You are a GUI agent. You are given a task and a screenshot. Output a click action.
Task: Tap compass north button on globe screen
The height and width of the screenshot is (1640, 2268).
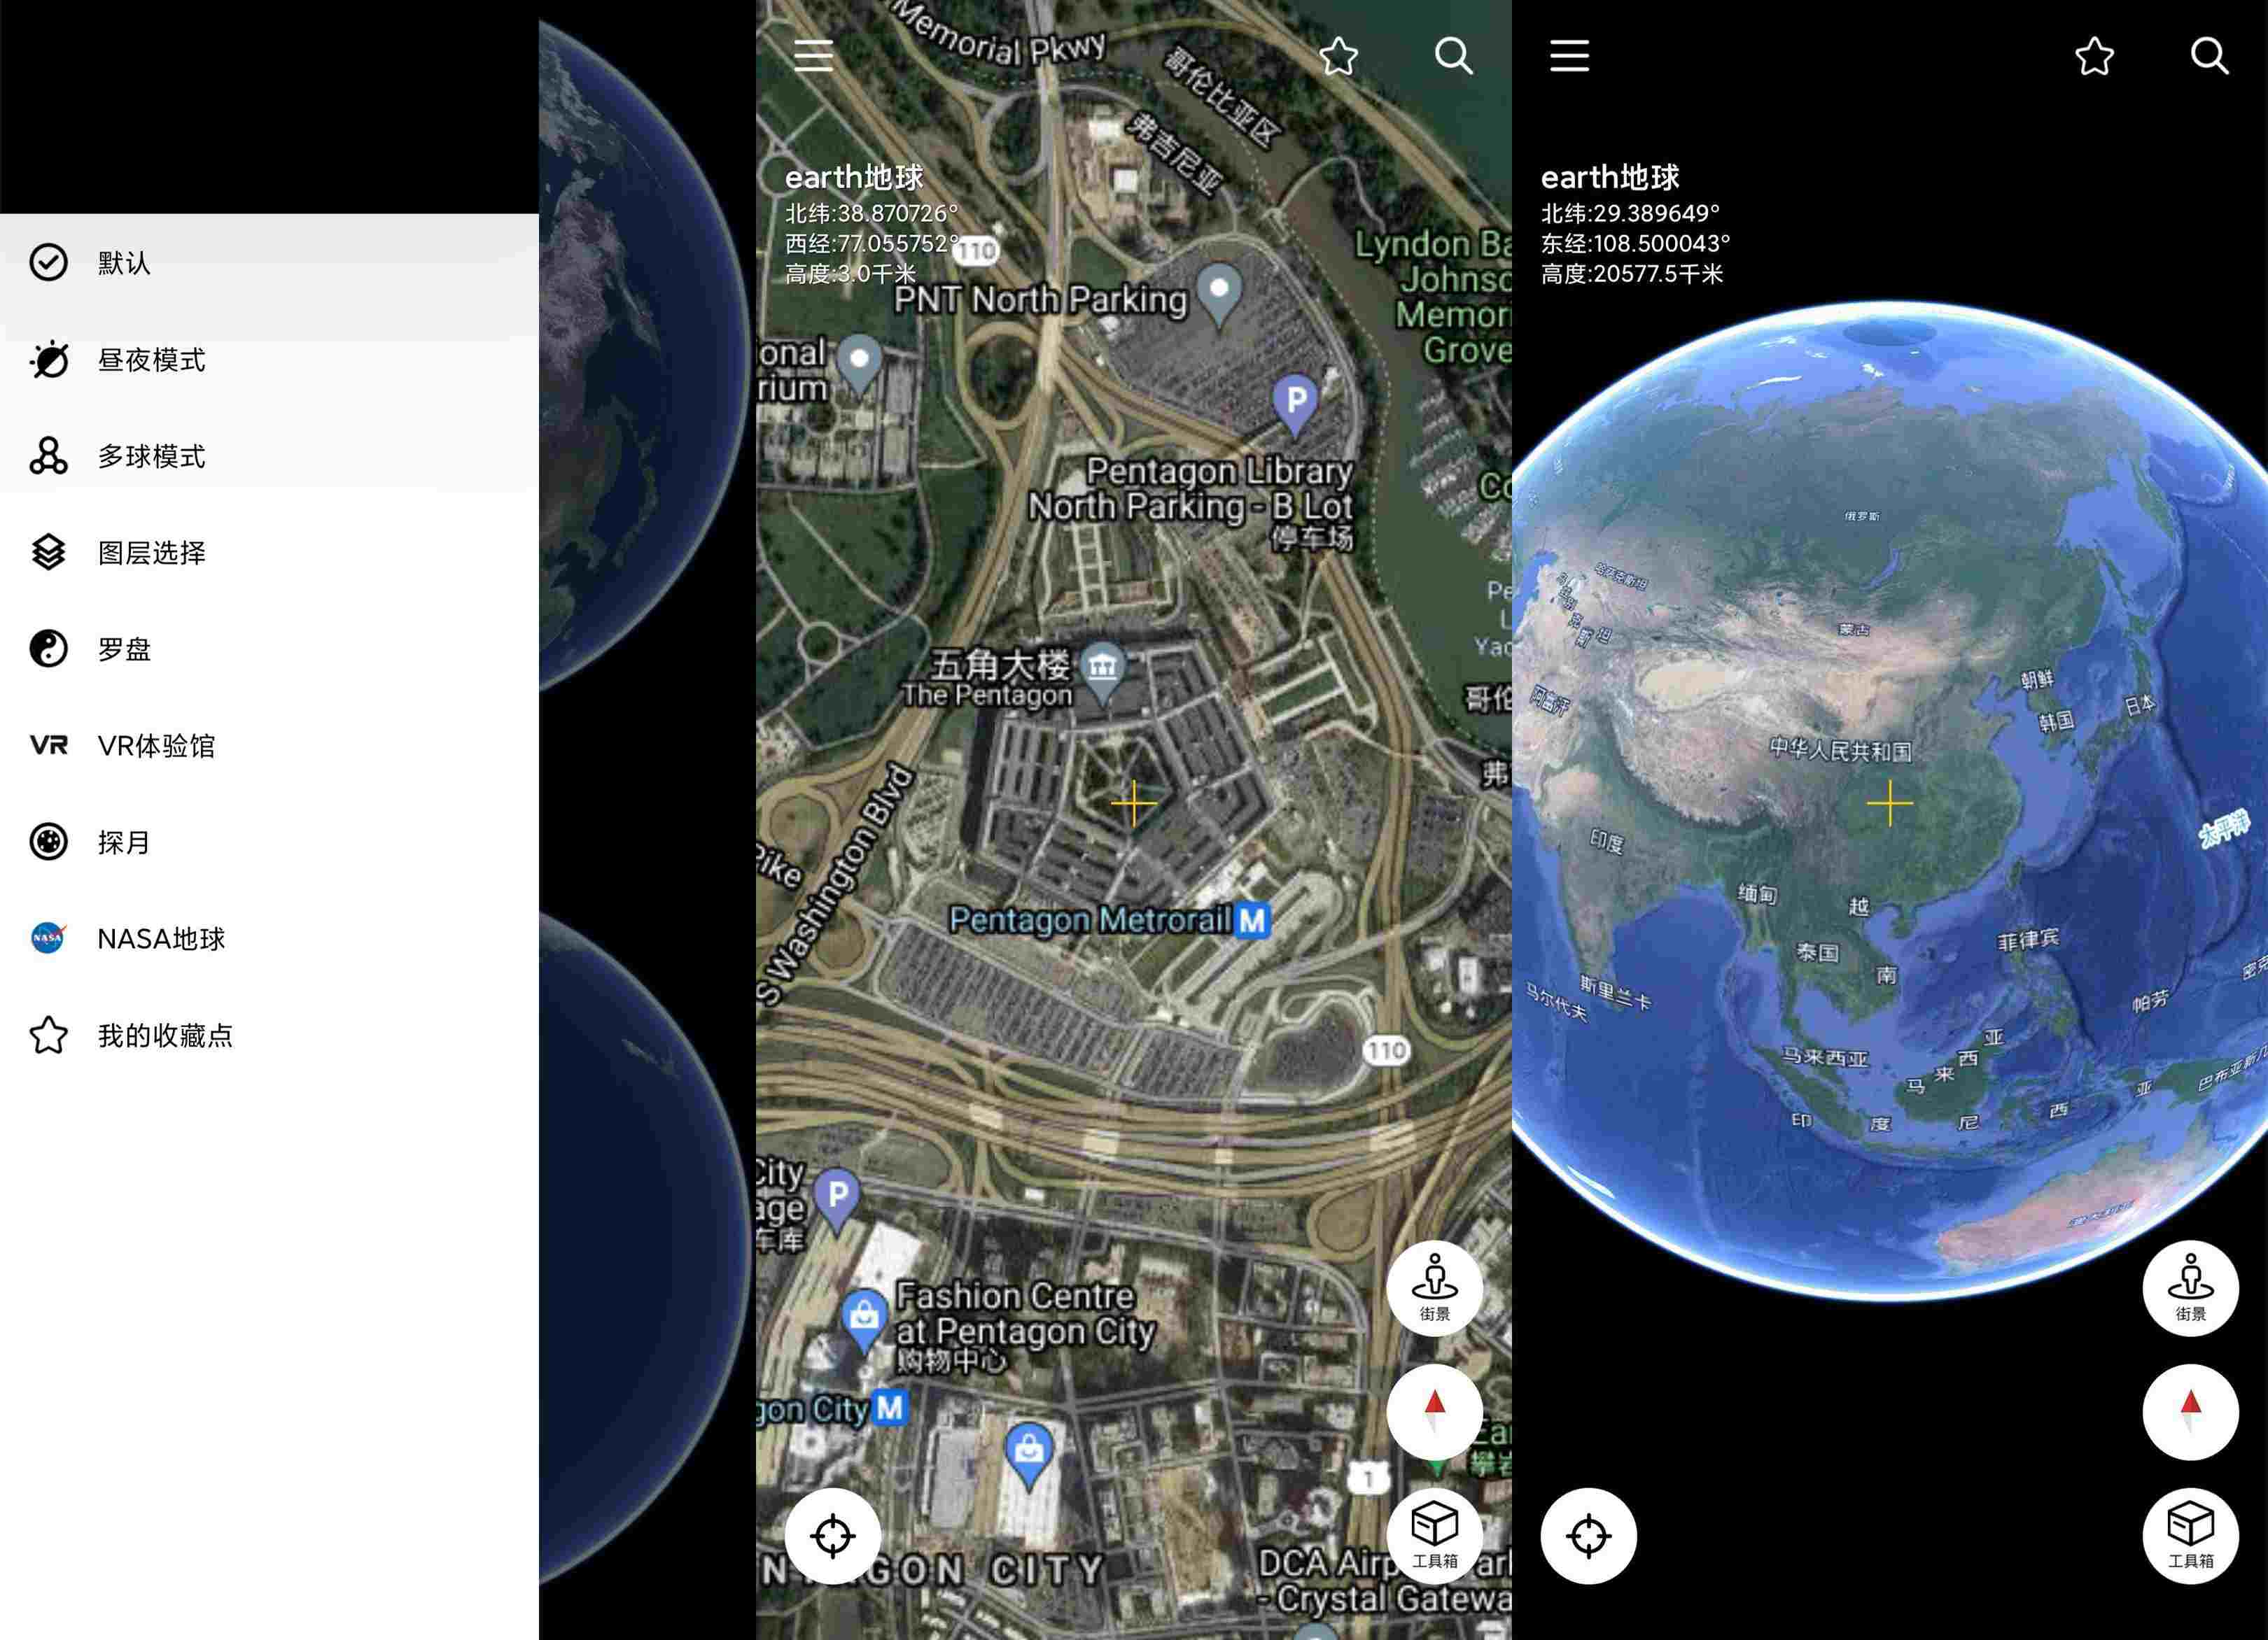(x=2190, y=1411)
